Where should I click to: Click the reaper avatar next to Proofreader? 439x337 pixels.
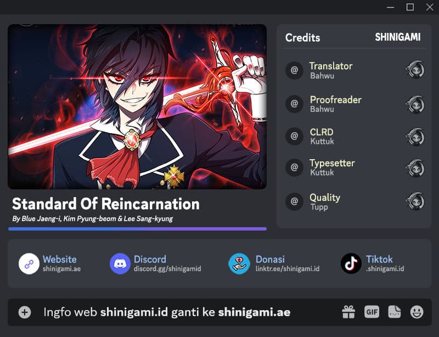(415, 104)
